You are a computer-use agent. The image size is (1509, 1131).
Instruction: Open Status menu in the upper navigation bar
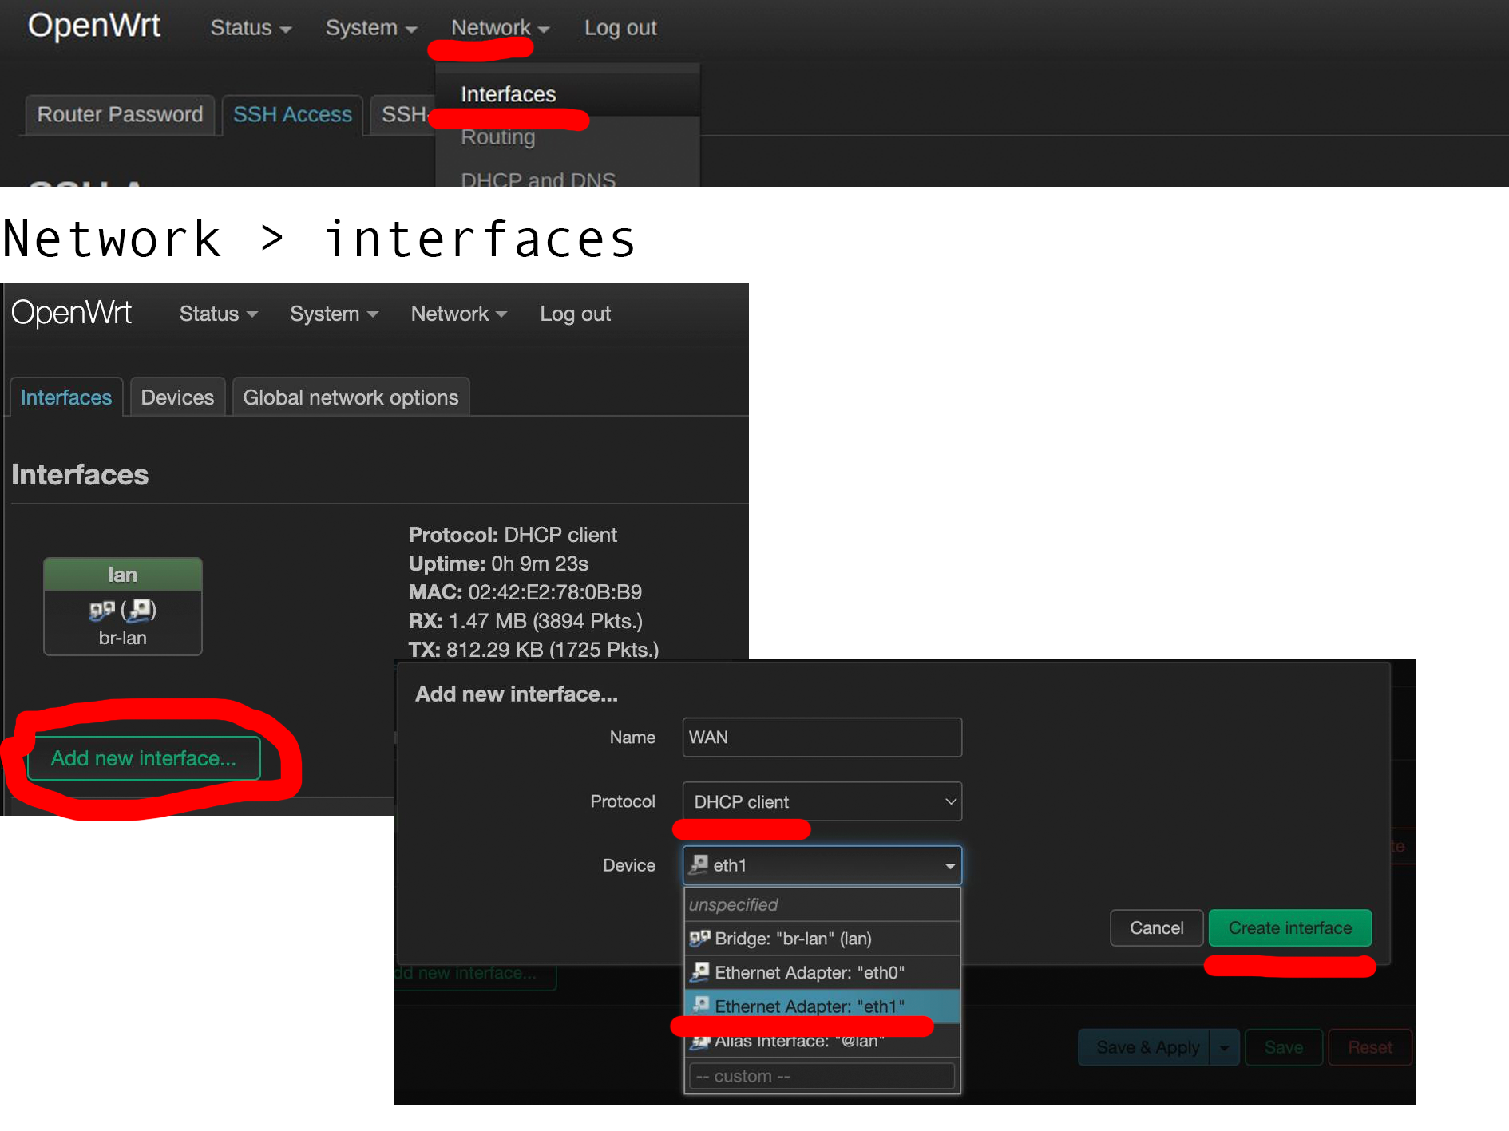(251, 28)
